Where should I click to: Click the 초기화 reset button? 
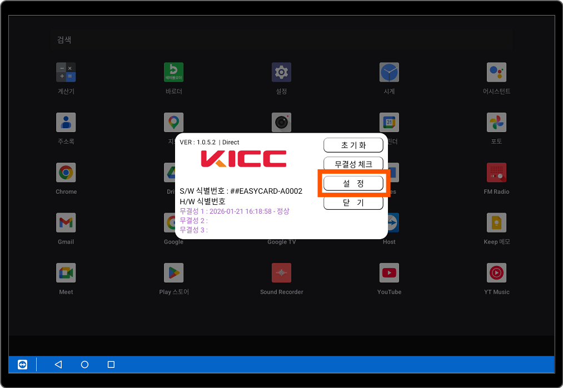[353, 145]
